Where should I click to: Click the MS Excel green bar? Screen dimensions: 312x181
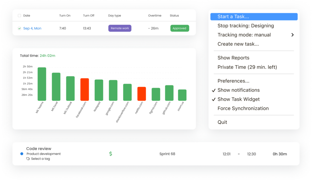56,87
